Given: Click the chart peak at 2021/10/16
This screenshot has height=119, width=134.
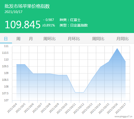Looking at the screenshot, I should click(x=117, y=48).
